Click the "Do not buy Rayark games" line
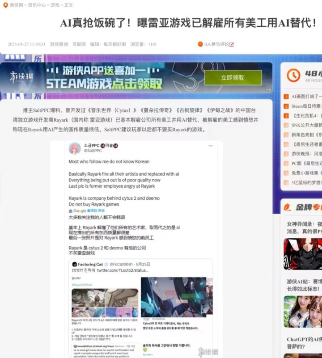The image size is (322, 358). [x=94, y=204]
